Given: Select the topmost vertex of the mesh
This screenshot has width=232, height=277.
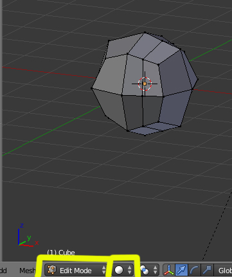Looking at the screenshot, I should pyautogui.click(x=145, y=33).
